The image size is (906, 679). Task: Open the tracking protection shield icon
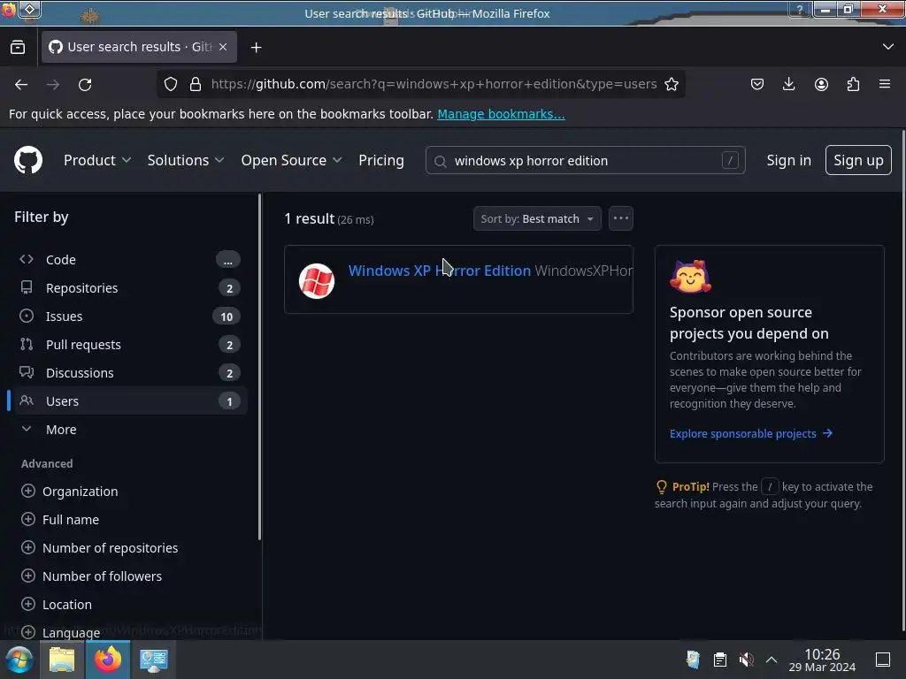171,84
